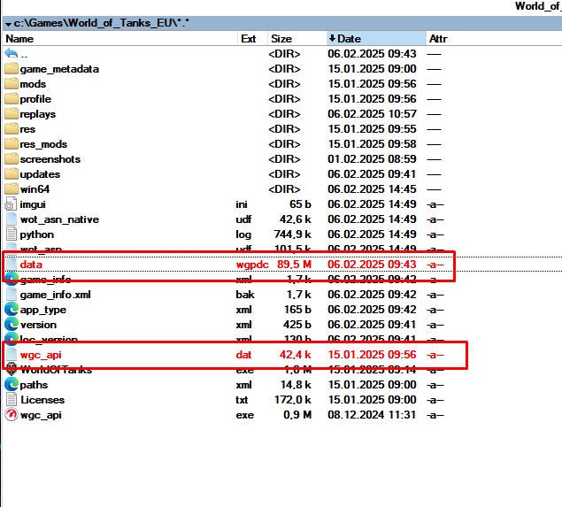Click the python log file icon

(12, 234)
